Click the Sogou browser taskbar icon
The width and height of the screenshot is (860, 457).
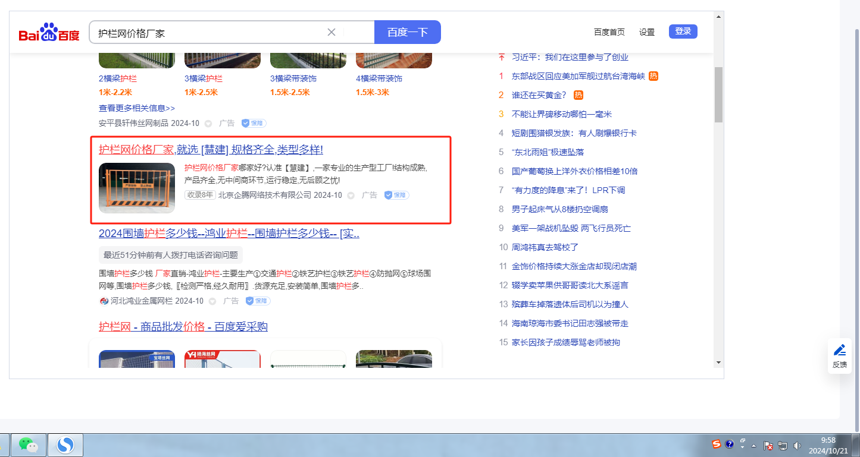(x=64, y=445)
